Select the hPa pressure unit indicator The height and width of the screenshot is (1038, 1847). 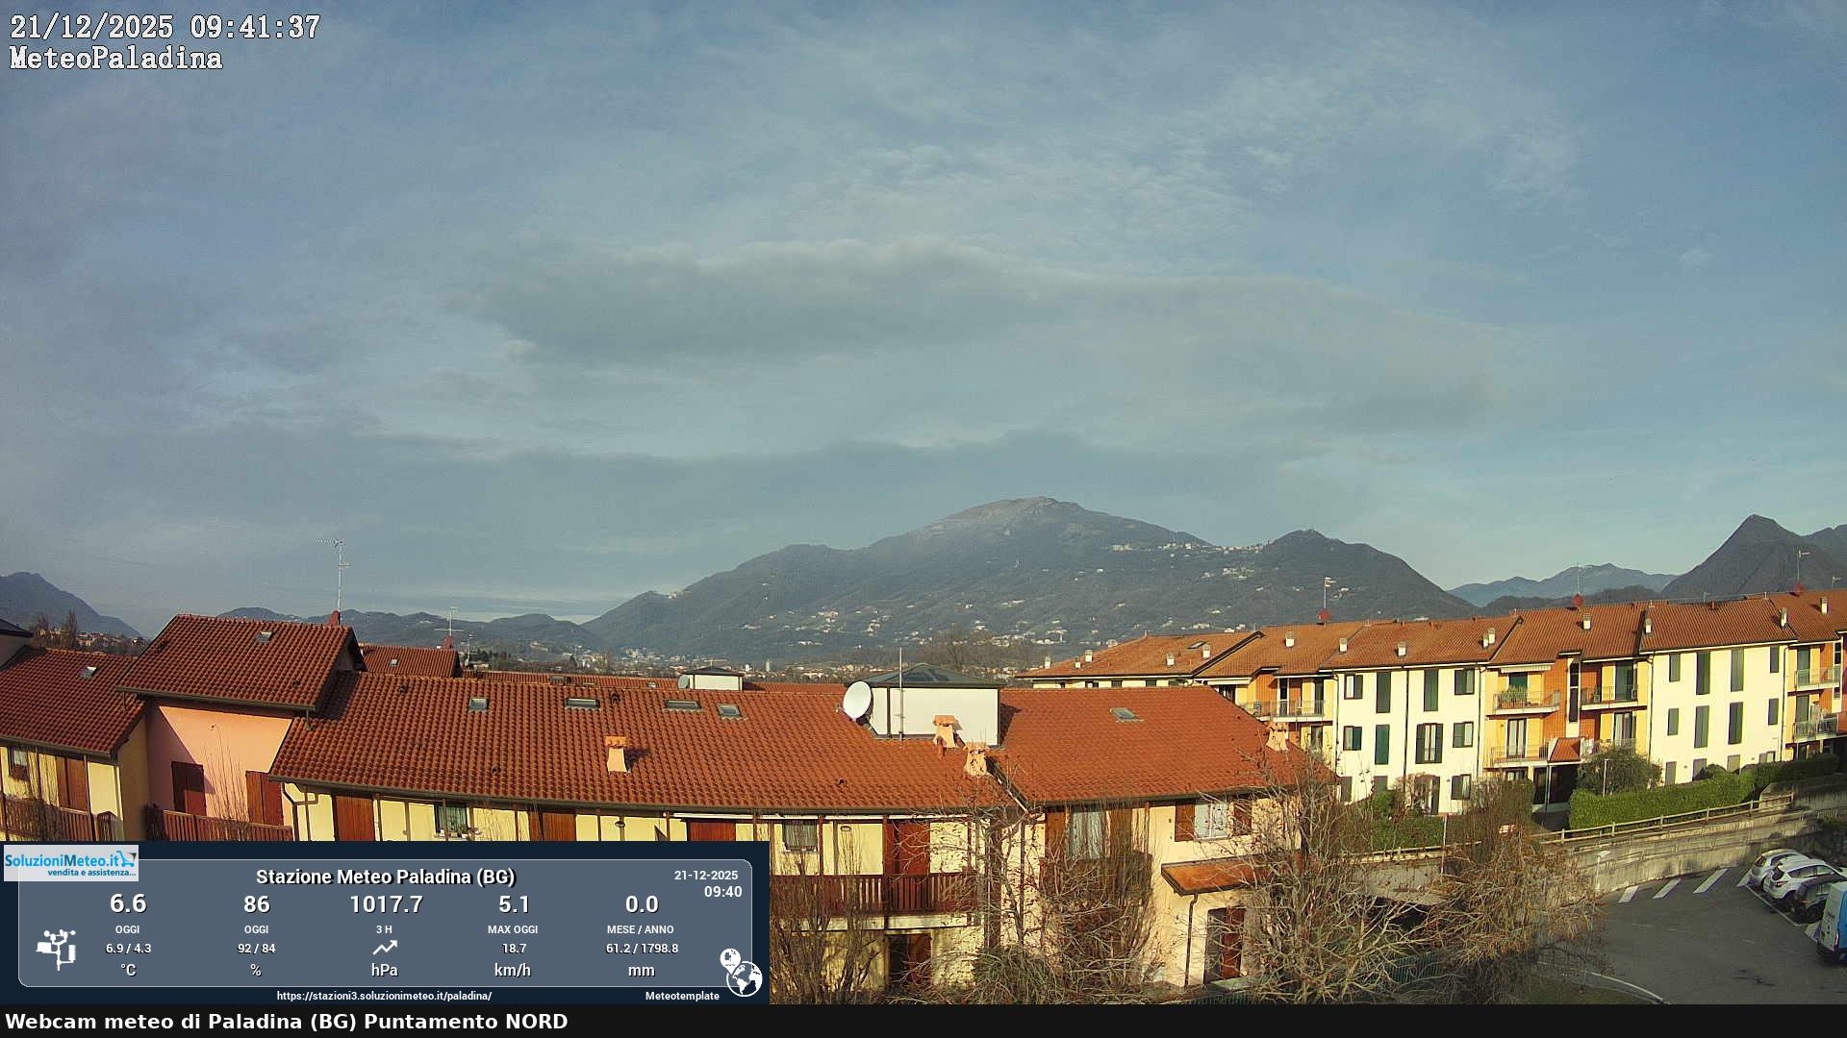point(384,970)
